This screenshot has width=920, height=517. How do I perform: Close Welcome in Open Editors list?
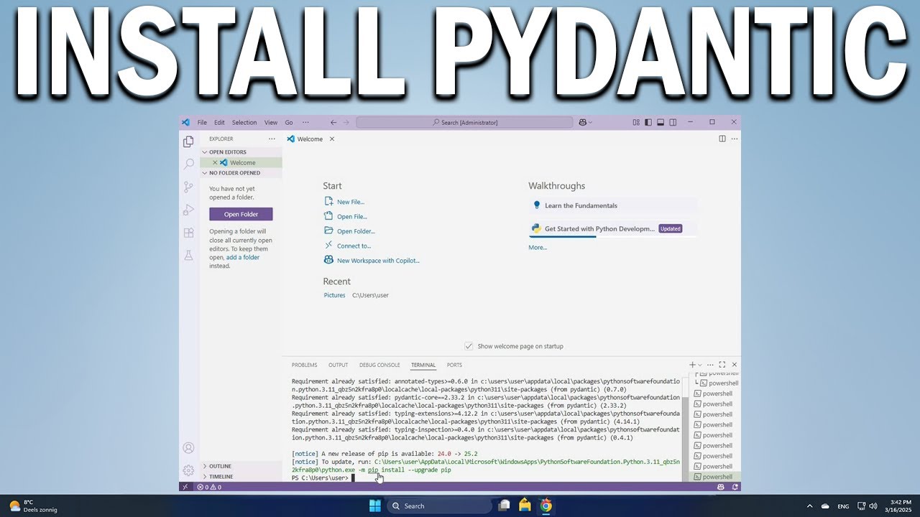(x=215, y=163)
